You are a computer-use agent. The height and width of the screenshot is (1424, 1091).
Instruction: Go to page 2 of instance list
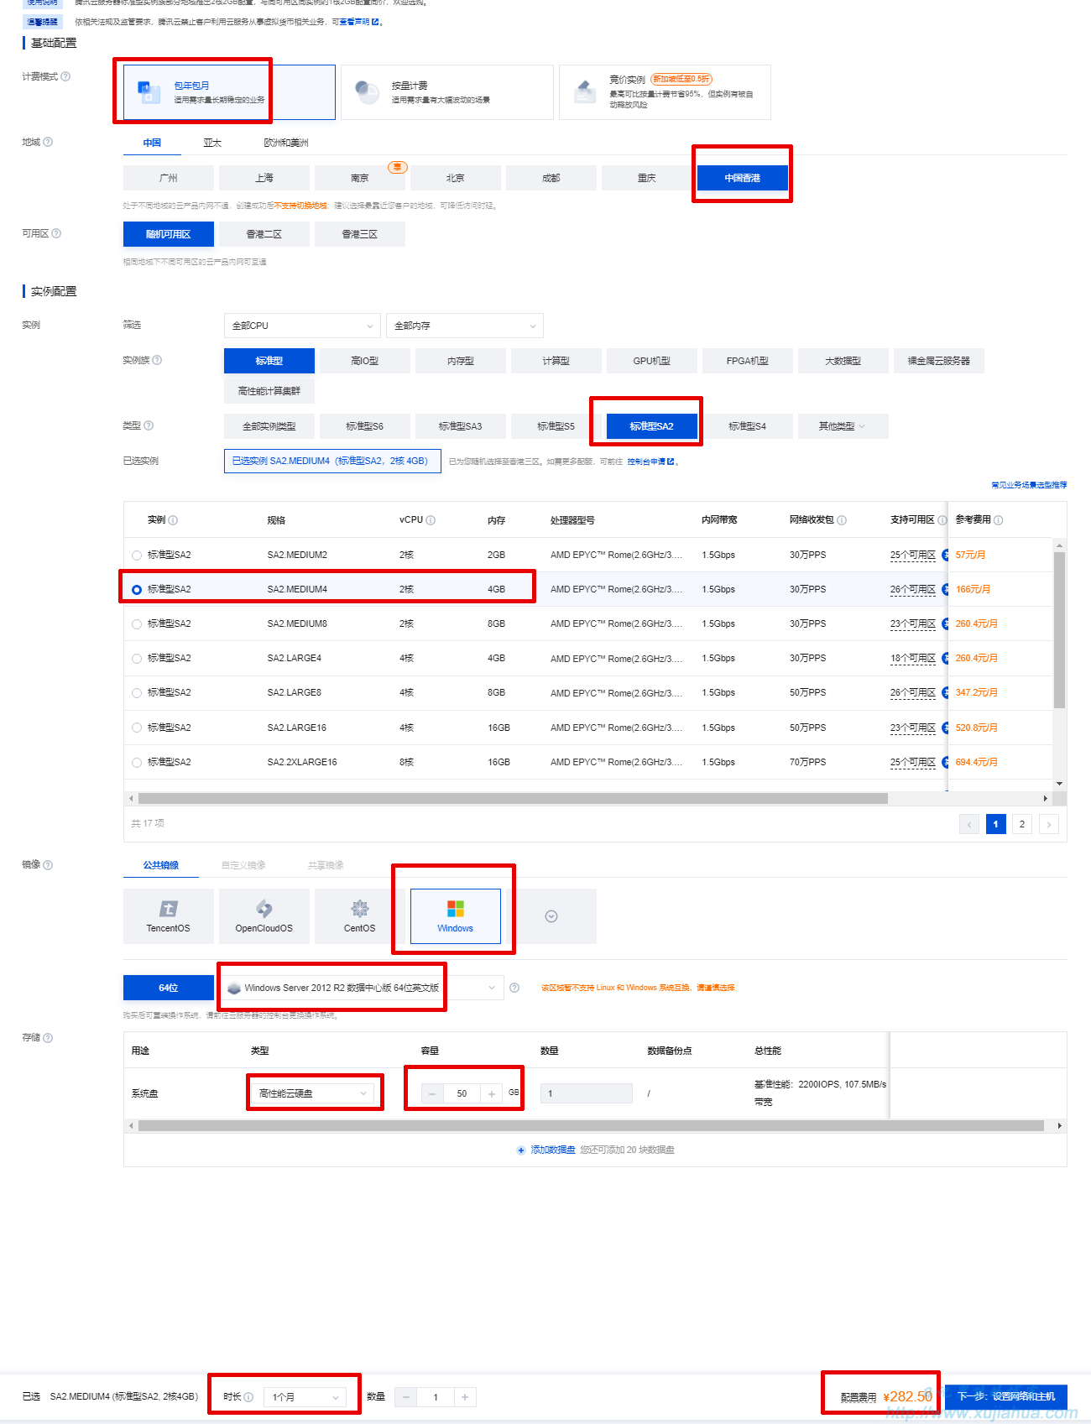click(1022, 824)
